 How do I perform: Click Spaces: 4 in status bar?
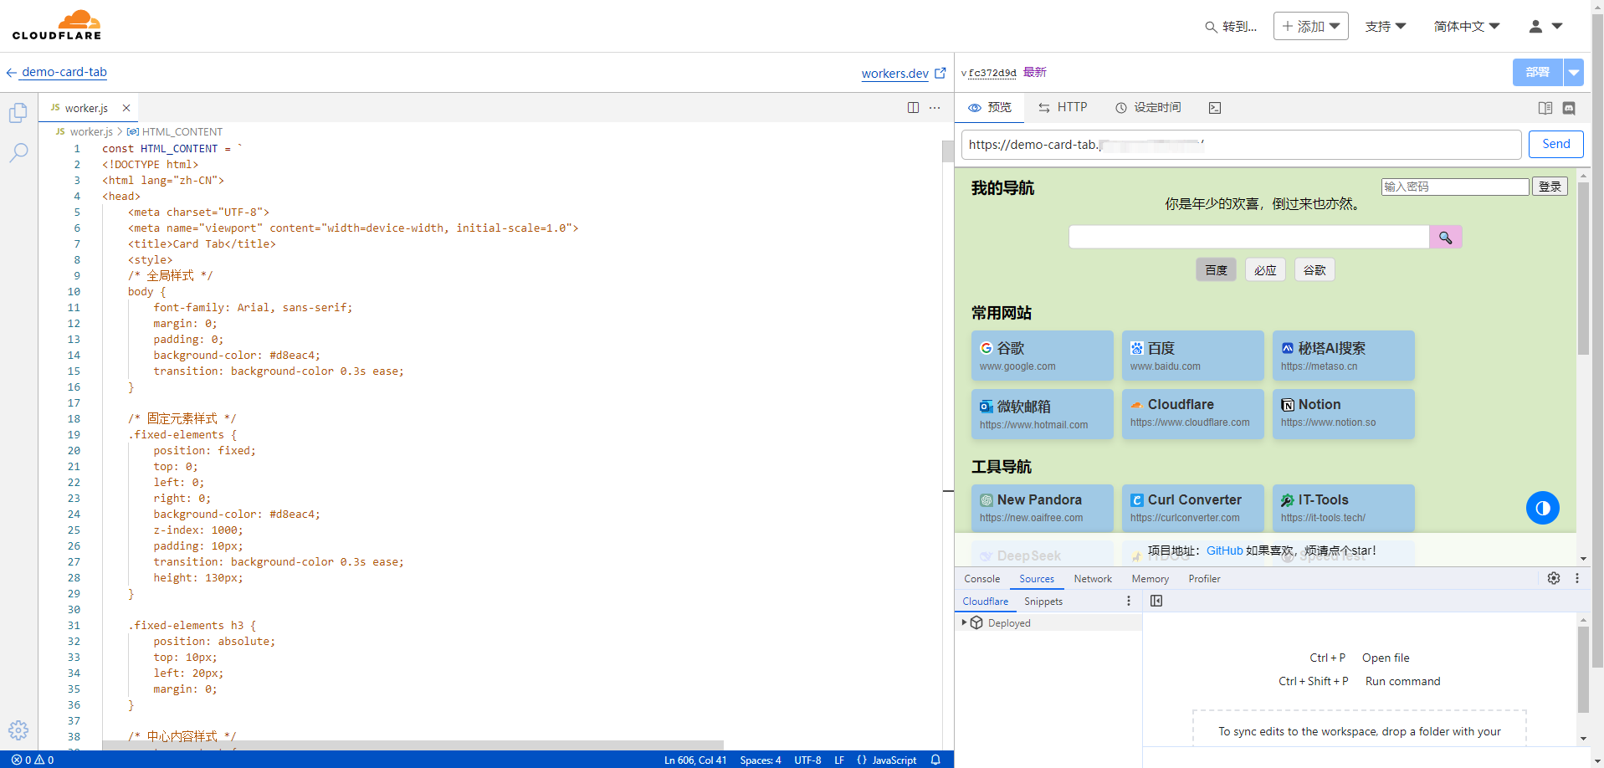761,760
